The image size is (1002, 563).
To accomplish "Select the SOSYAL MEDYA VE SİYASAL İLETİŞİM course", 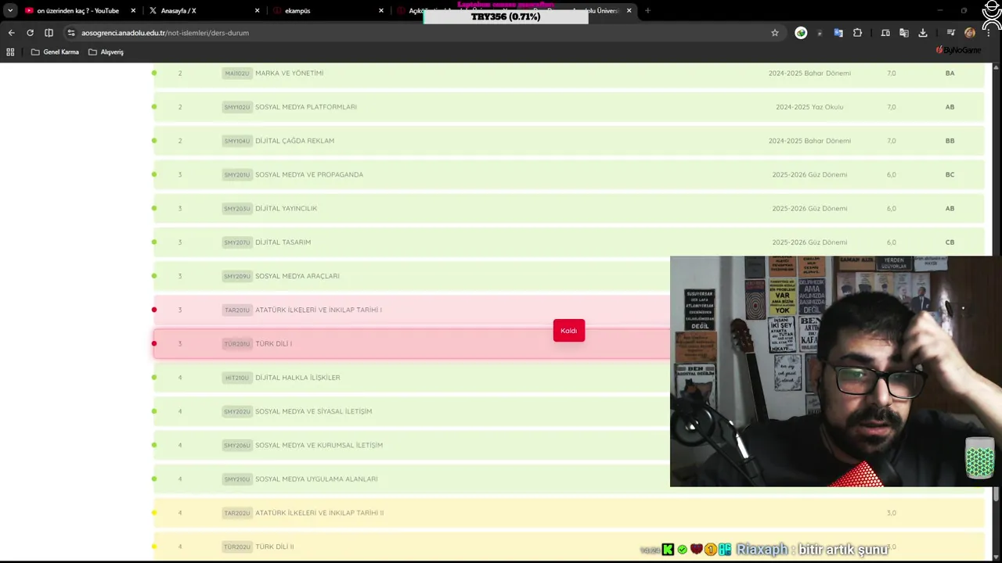I will [313, 411].
